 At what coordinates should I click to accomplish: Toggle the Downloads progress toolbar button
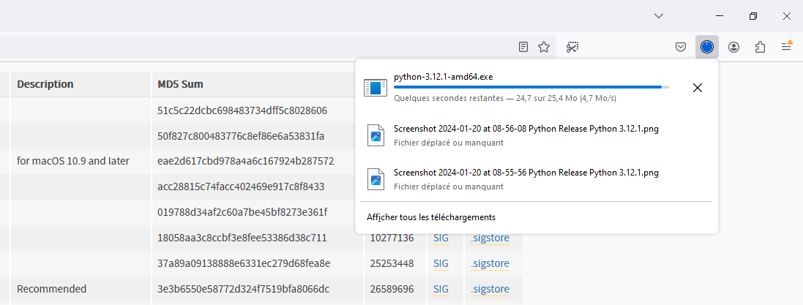(x=706, y=47)
